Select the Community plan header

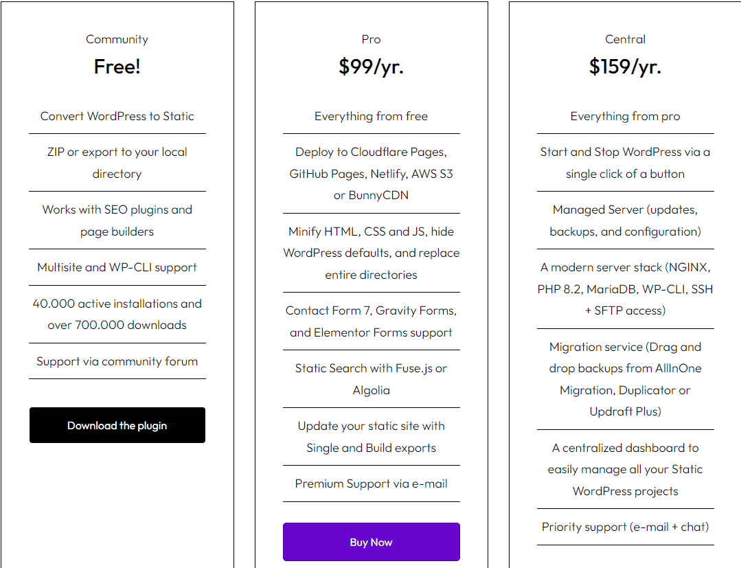click(x=117, y=39)
